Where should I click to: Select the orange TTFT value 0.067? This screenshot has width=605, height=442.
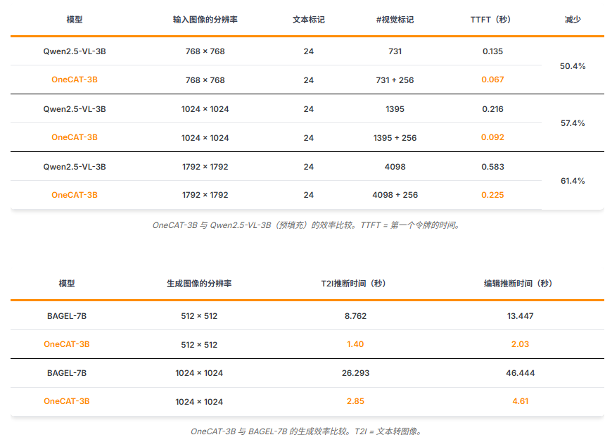click(492, 80)
